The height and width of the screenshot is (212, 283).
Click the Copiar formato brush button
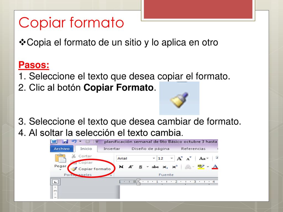pyautogui.click(x=91, y=169)
